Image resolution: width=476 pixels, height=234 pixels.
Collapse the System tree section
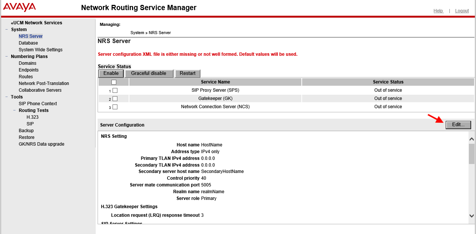pos(7,30)
